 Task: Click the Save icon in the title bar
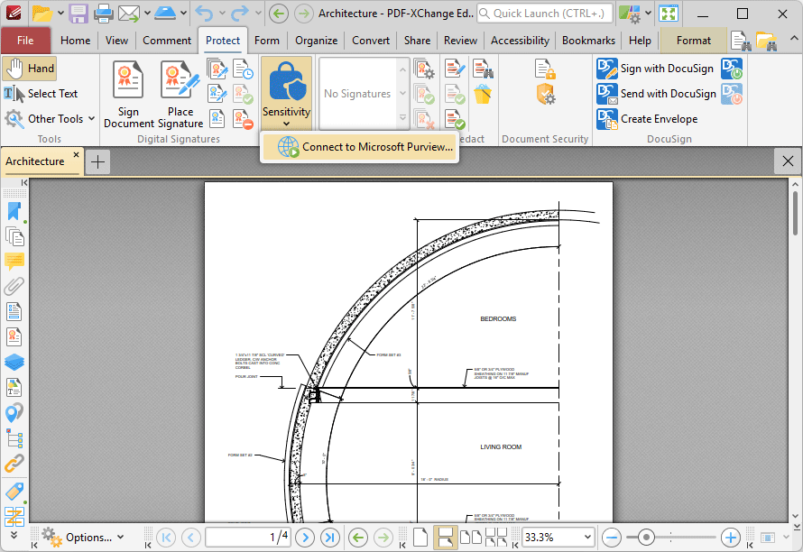click(78, 14)
